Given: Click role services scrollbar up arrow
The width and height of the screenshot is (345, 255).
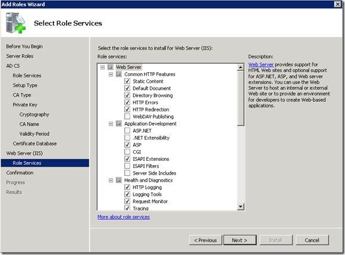Looking at the screenshot, I should click(x=241, y=67).
